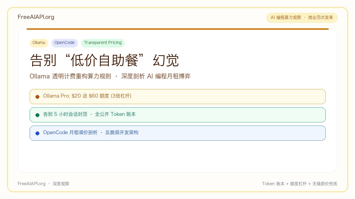Click the FreeAIAPI.org header logo text

(x=36, y=17)
